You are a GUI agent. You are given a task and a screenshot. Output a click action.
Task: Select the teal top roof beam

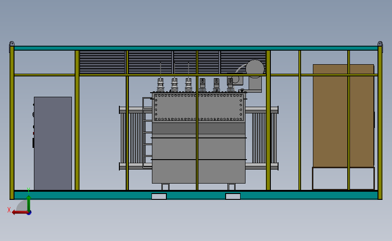coord(196,48)
